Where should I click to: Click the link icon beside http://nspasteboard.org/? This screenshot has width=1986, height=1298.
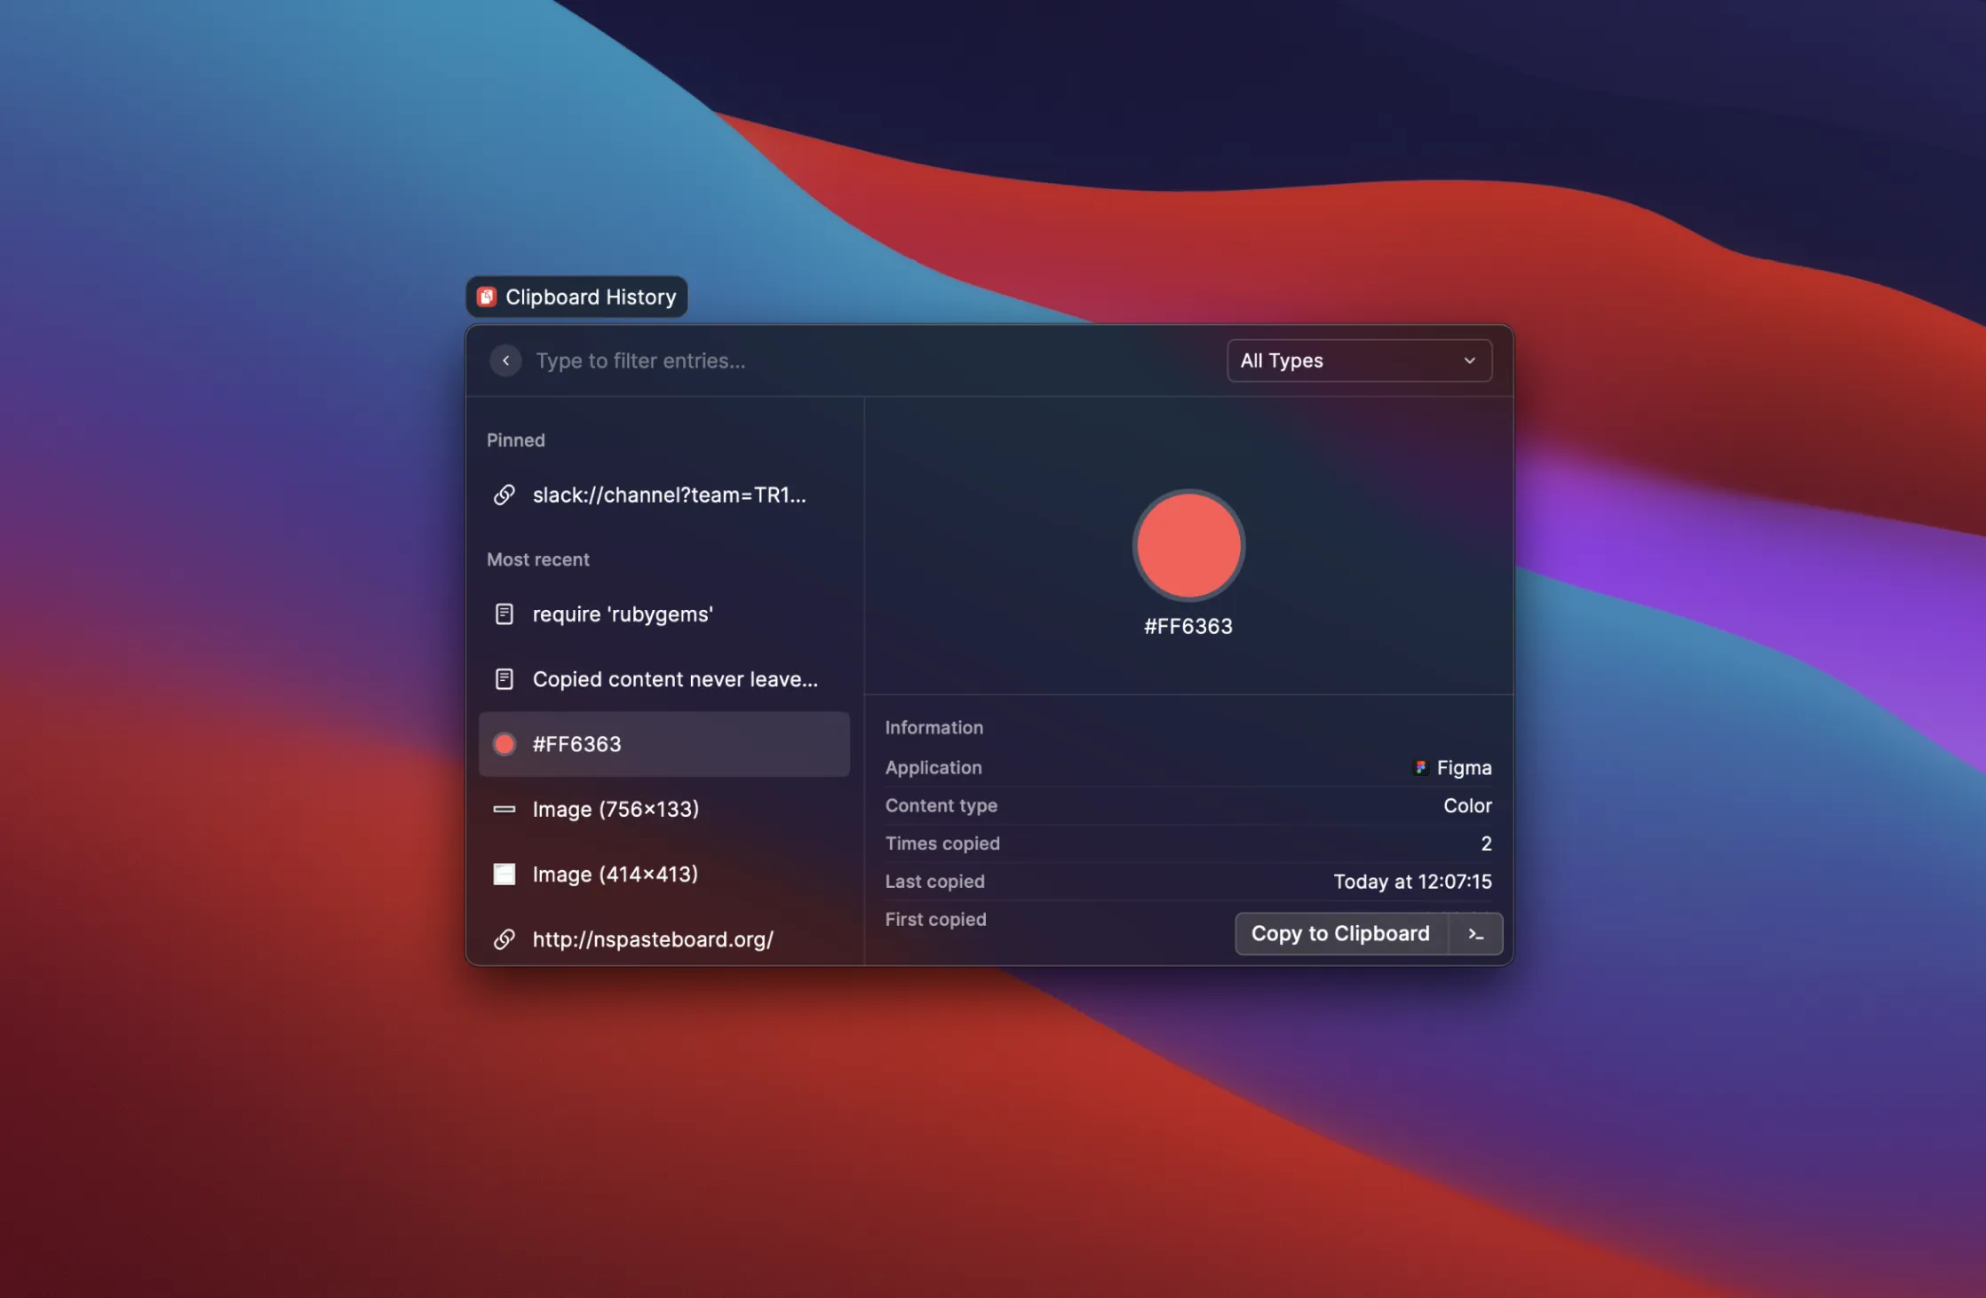[x=504, y=939]
